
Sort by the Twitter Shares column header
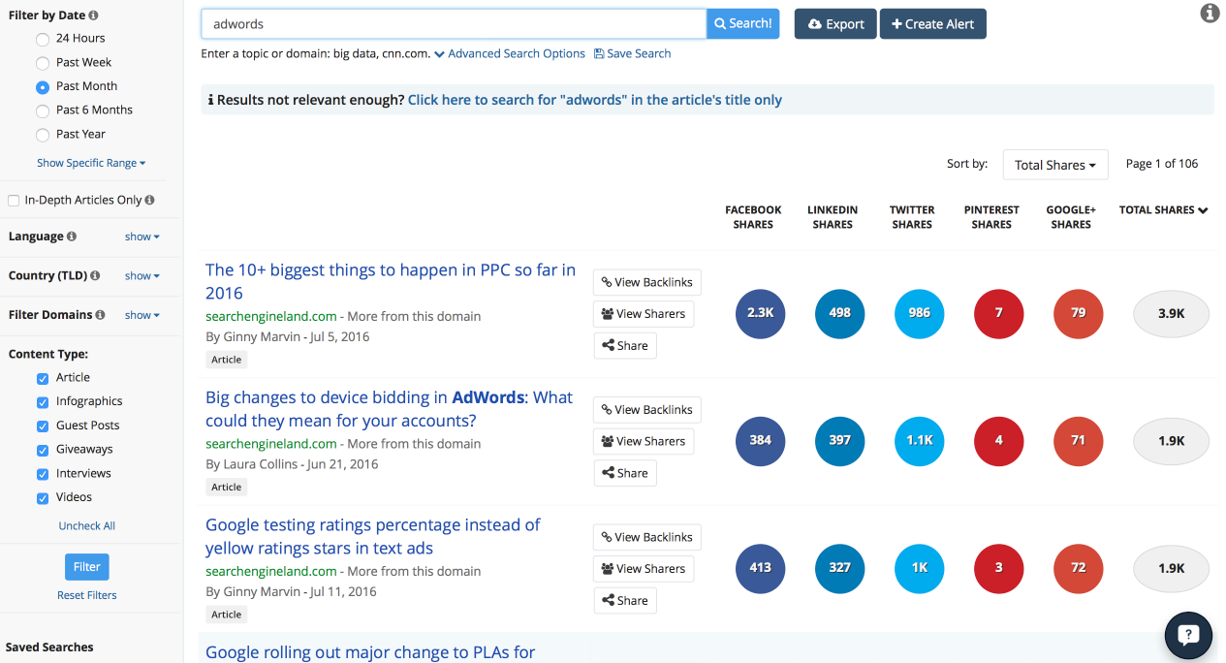click(x=912, y=217)
